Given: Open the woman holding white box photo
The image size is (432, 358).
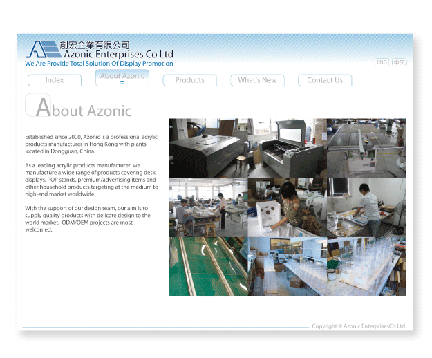Looking at the screenshot, I should coord(288,207).
